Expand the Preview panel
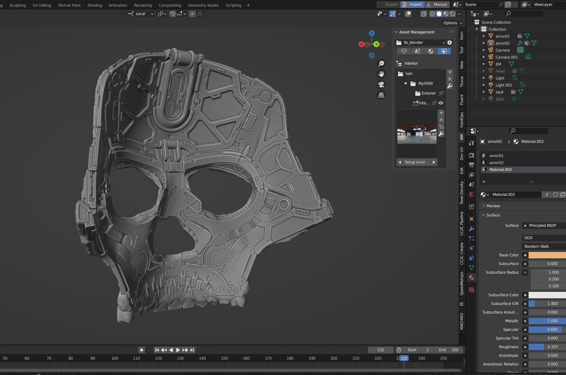This screenshot has width=566, height=375. coord(493,206)
